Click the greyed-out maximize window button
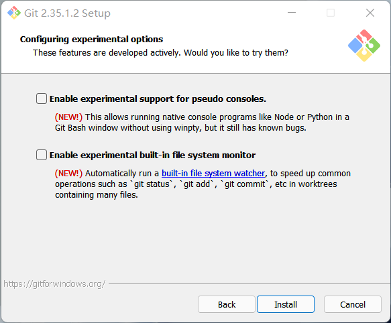This screenshot has width=391, height=323. tap(331, 13)
